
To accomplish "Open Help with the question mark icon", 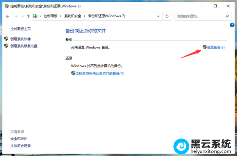I will tap(232, 25).
